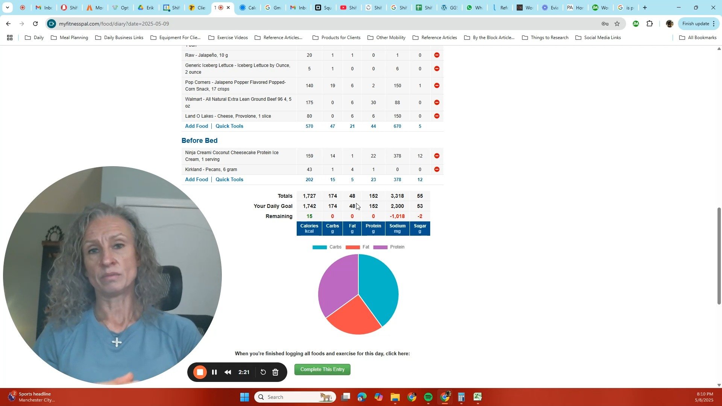The width and height of the screenshot is (722, 406).
Task: Remove the Raw Jalapeño entry
Action: click(x=437, y=55)
